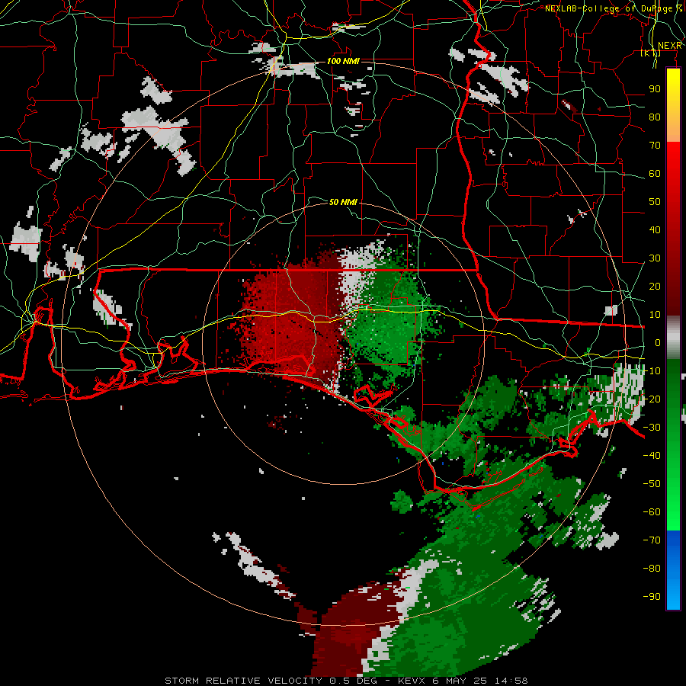Click the -20 label on the velocity scale
Image resolution: width=686 pixels, height=686 pixels.
652,399
